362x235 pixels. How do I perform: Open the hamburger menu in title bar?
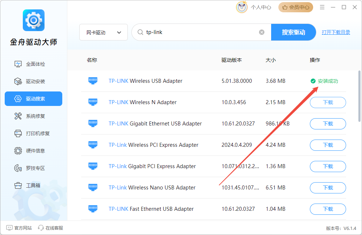(322, 7)
